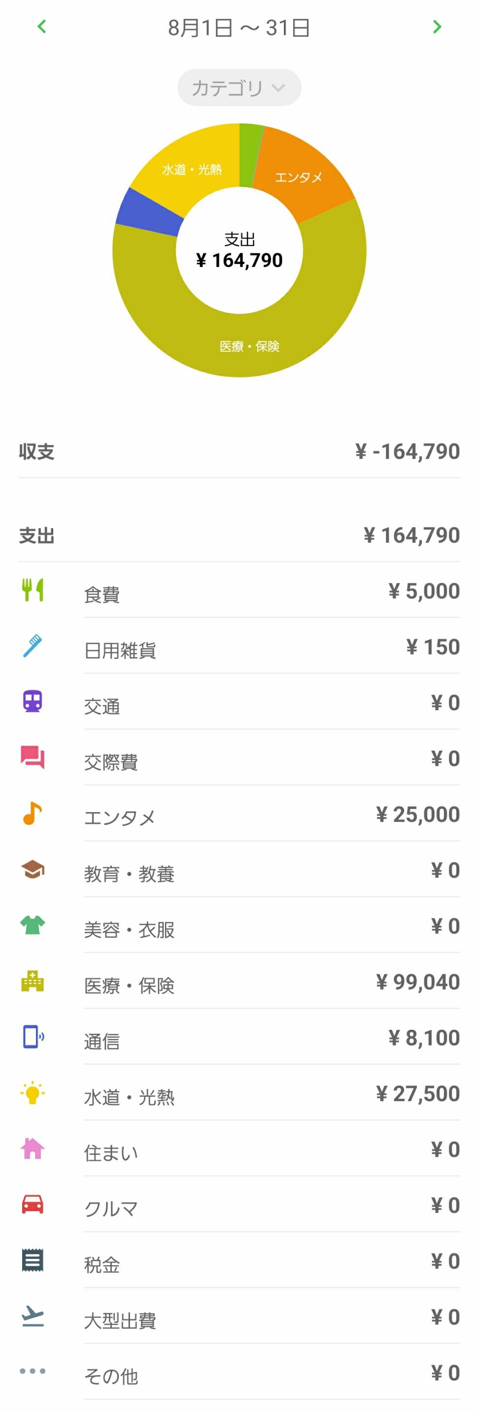Tap the toothbrush 日用雑貨 icon
The height and width of the screenshot is (1412, 479).
click(x=33, y=646)
